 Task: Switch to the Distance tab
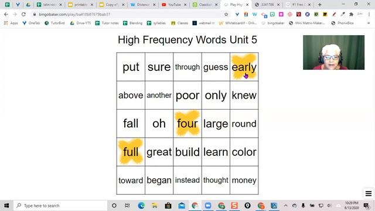pos(143,5)
